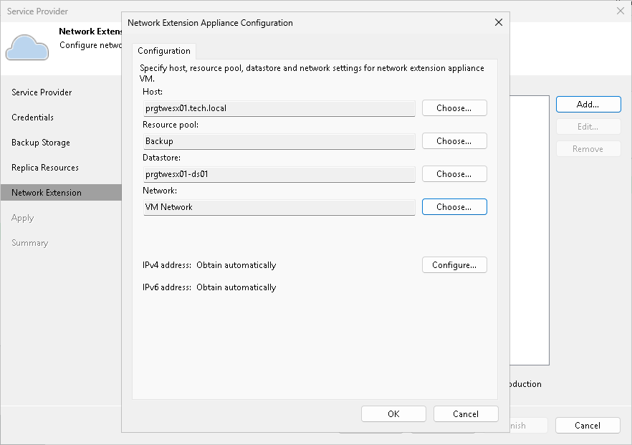Viewport: 632px width, 445px height.
Task: Choose a resource pool
Action: pos(454,140)
